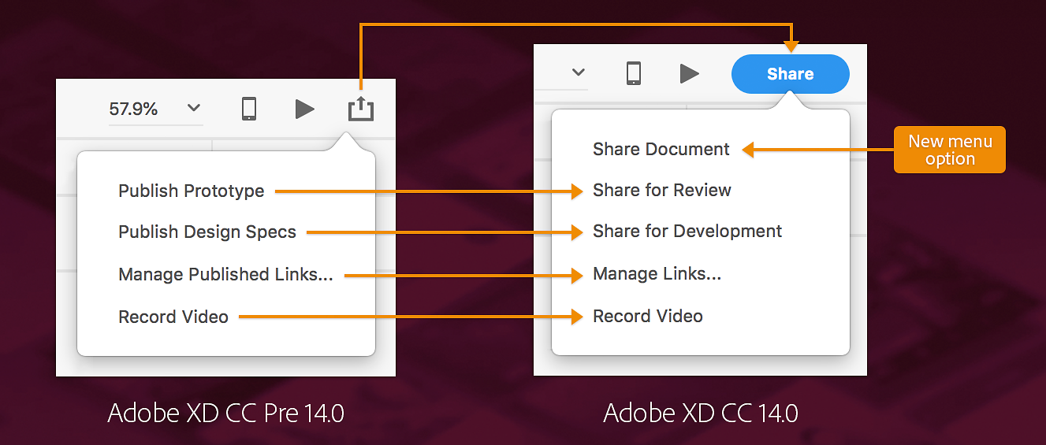The image size is (1046, 445).
Task: Click the mobile device preview icon in the right panel
Action: click(633, 73)
